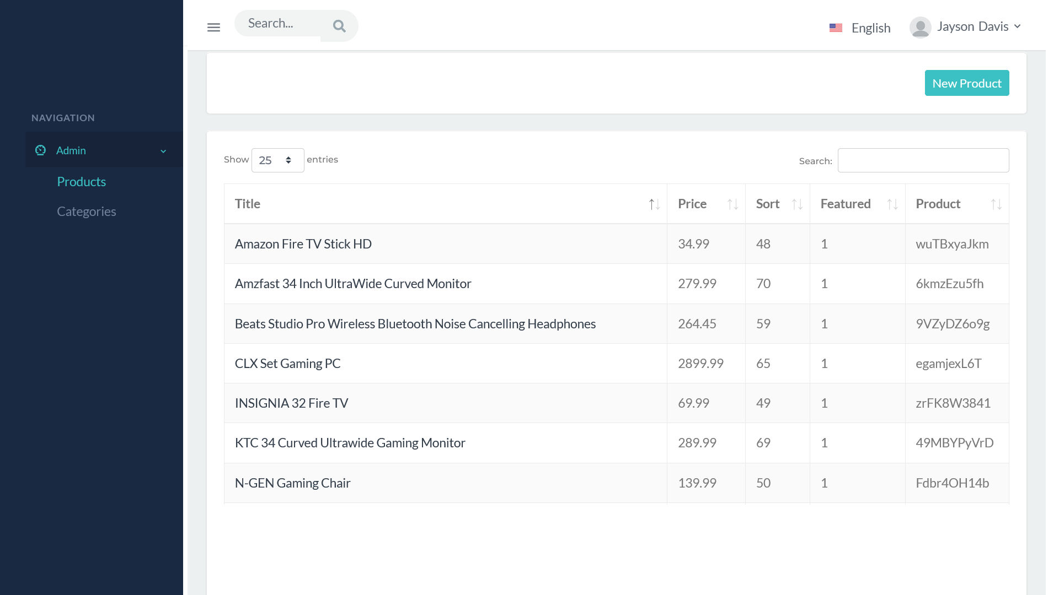This screenshot has width=1059, height=595.
Task: Click the magnifying glass search icon
Action: coord(339,26)
